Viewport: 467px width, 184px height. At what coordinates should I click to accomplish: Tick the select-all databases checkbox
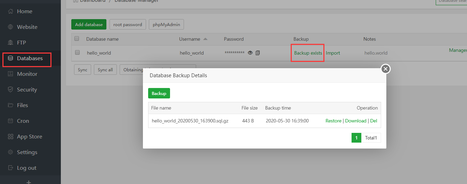tap(77, 39)
